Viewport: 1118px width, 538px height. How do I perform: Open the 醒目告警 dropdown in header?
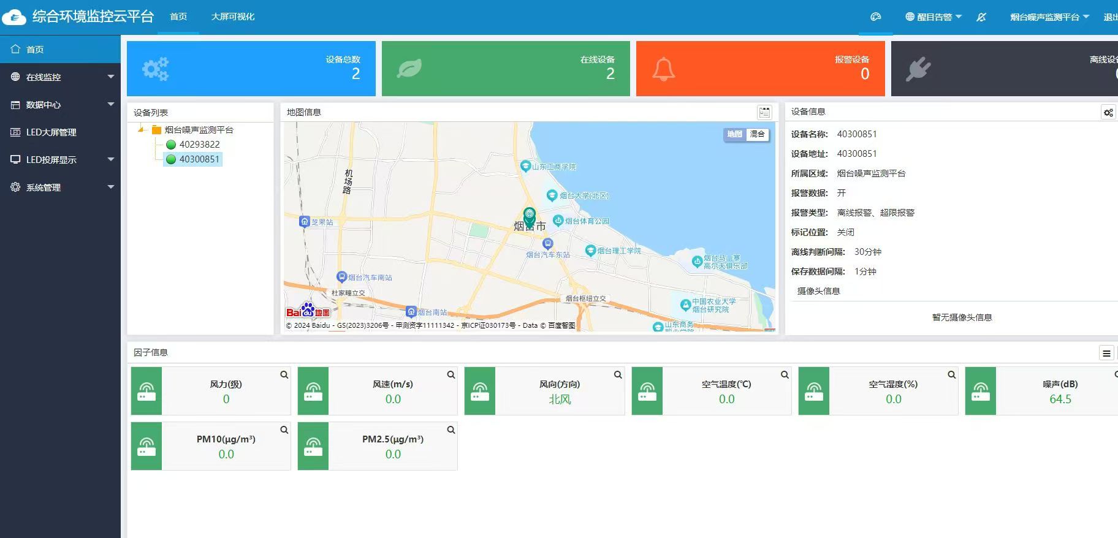click(x=934, y=17)
